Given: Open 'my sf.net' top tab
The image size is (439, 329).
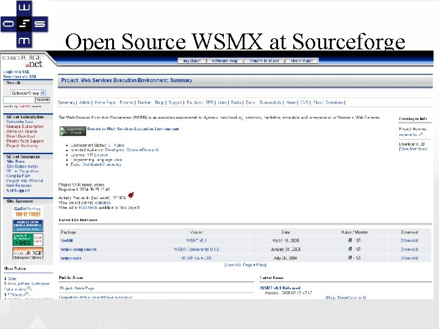Looking at the screenshot, I should 192,61.
